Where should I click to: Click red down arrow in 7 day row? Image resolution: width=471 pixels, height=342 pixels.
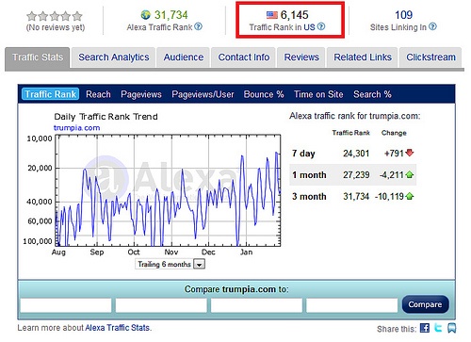[x=410, y=153]
